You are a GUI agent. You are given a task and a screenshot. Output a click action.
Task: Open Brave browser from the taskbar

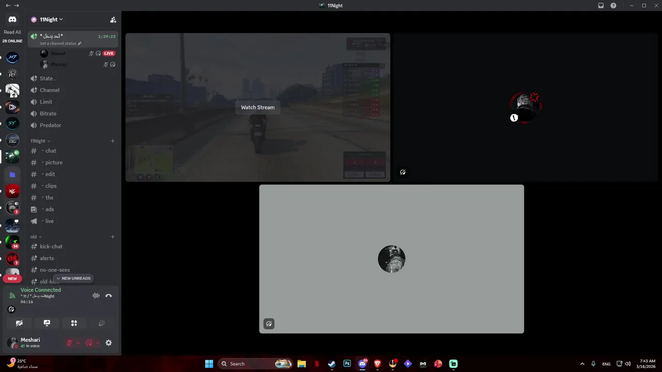378,364
